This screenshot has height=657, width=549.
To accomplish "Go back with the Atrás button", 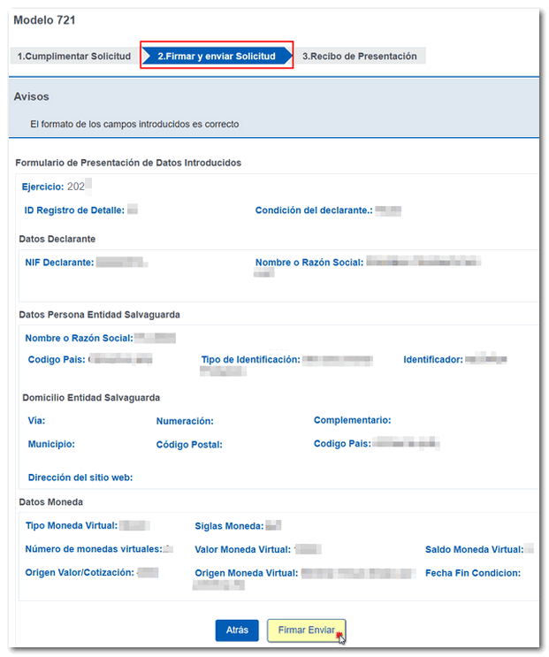I will (x=237, y=630).
